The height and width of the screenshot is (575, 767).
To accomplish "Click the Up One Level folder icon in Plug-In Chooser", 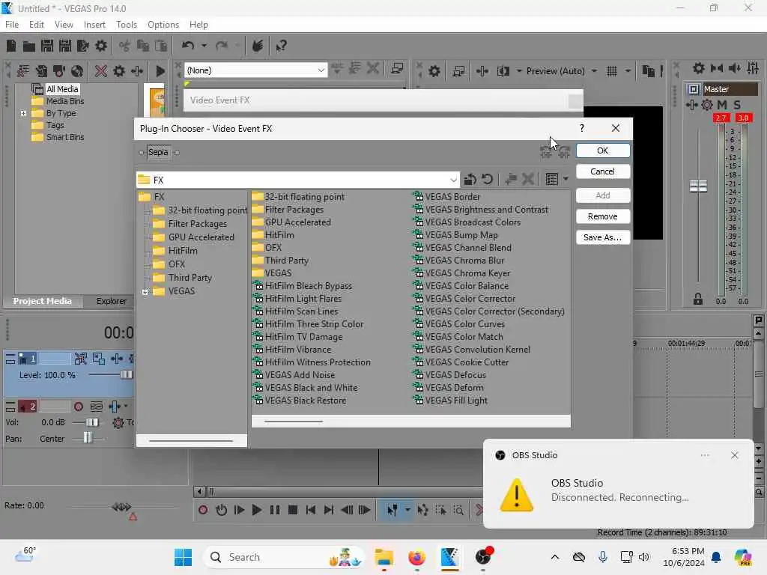I will [x=470, y=180].
